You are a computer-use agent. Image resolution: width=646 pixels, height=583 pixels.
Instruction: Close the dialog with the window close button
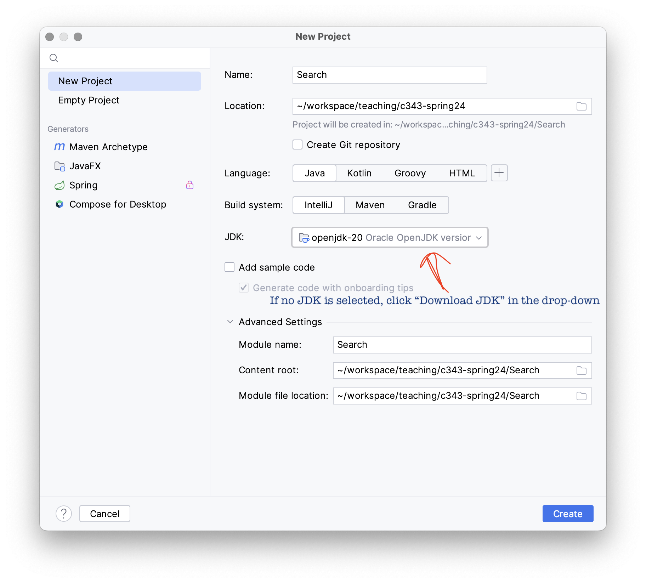(50, 37)
